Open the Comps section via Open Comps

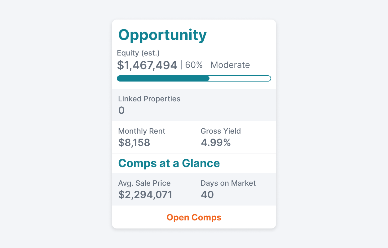[x=194, y=217]
